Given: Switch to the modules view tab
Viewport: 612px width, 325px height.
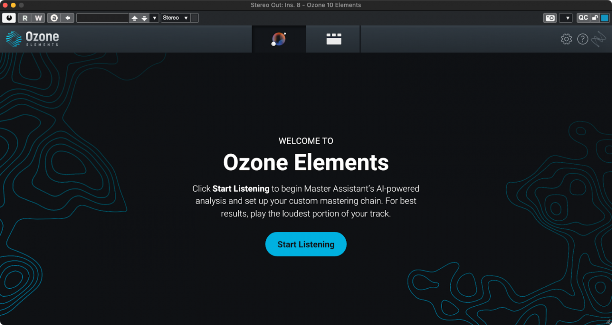Looking at the screenshot, I should [x=333, y=39].
